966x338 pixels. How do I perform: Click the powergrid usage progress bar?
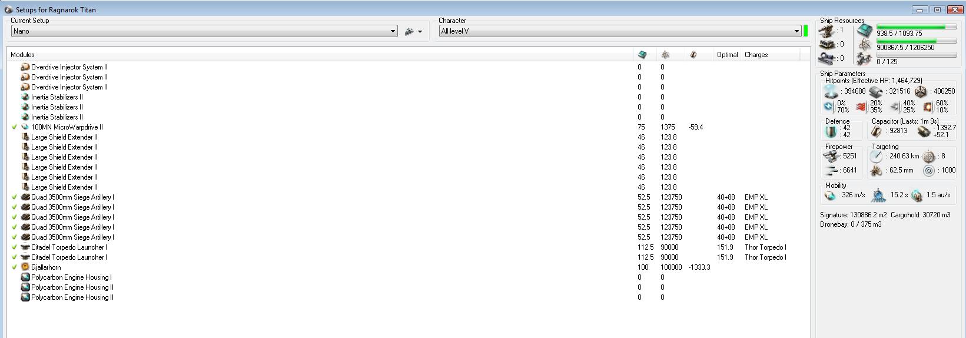pos(917,41)
